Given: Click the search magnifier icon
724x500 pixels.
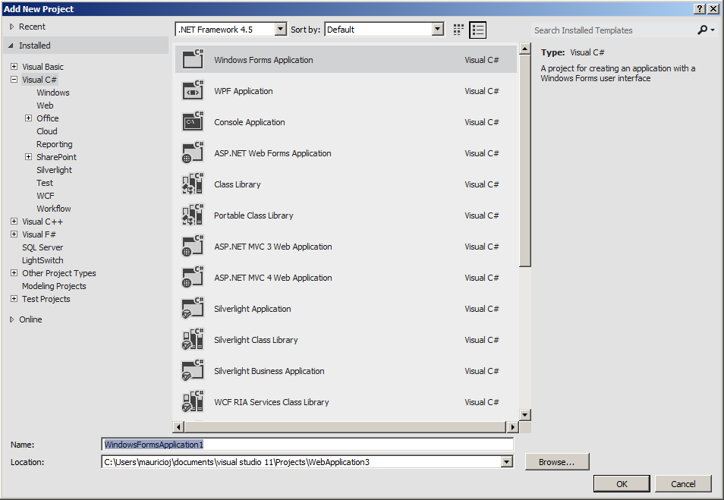Looking at the screenshot, I should (702, 30).
